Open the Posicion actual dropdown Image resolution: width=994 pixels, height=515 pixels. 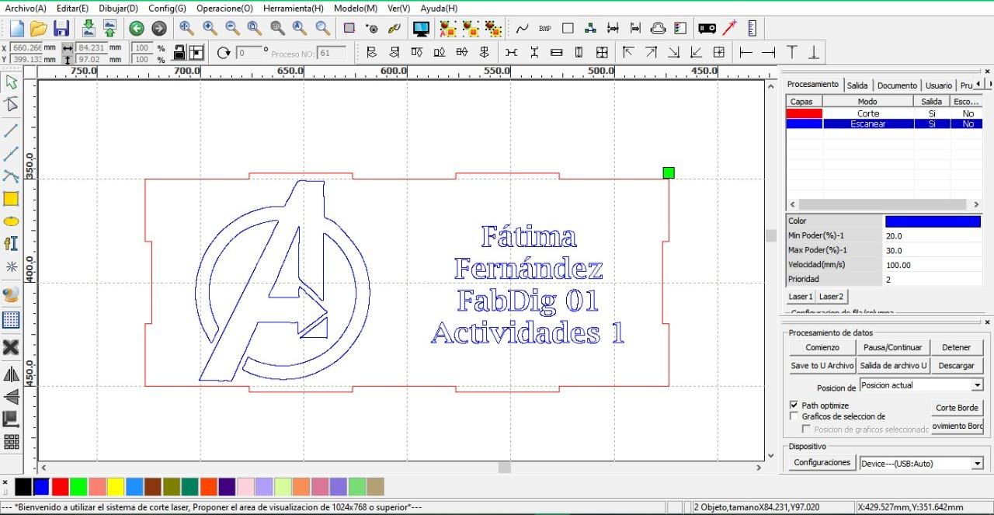[x=977, y=385]
